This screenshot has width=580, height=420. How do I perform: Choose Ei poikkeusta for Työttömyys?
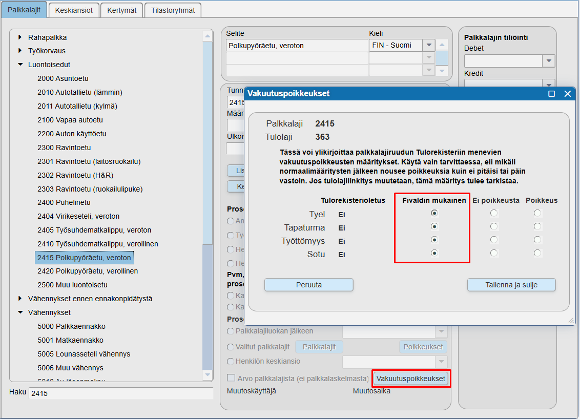click(494, 240)
